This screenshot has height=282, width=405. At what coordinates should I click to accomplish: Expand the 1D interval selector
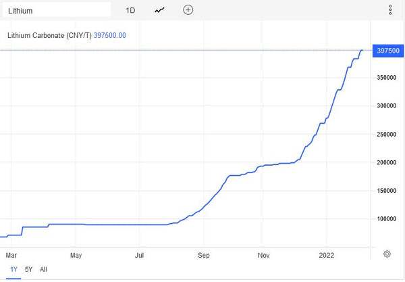(x=131, y=10)
